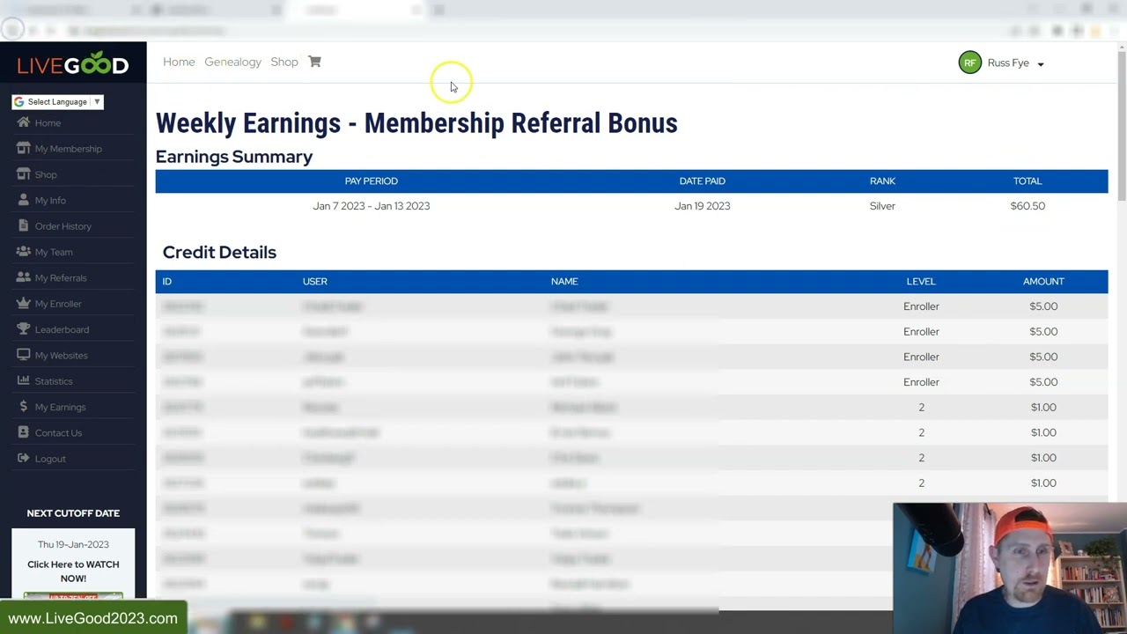Screen dimensions: 1127x634
Task: Click the Earnings Summary heading
Action: click(x=234, y=157)
